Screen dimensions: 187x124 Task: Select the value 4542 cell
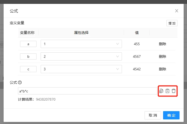pyautogui.click(x=137, y=69)
